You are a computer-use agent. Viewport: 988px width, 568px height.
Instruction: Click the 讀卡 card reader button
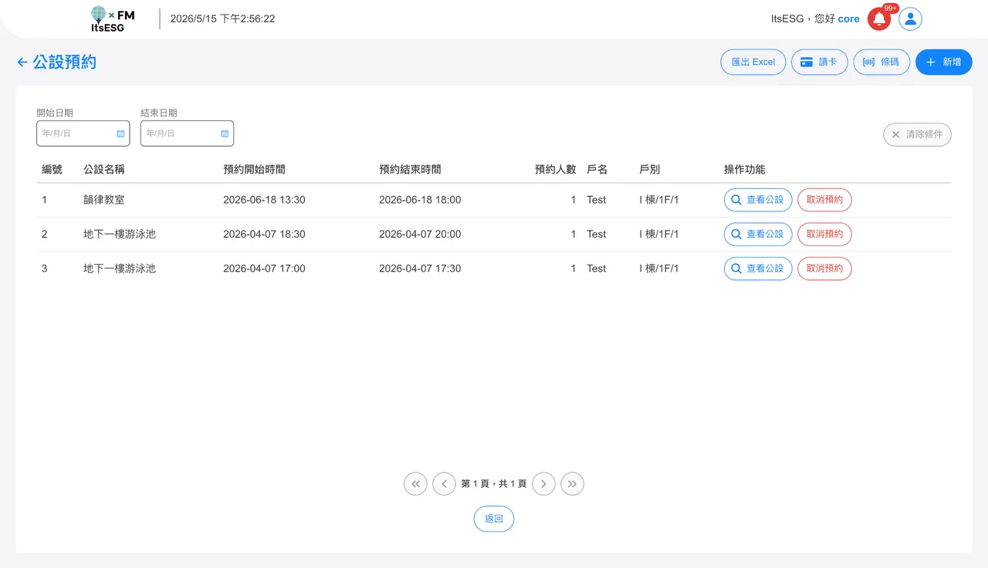(x=820, y=62)
